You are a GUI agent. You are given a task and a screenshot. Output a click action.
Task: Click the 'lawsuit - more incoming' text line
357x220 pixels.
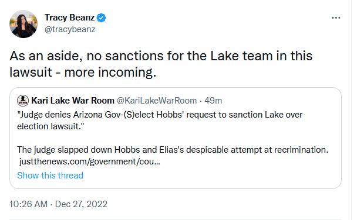(83, 73)
